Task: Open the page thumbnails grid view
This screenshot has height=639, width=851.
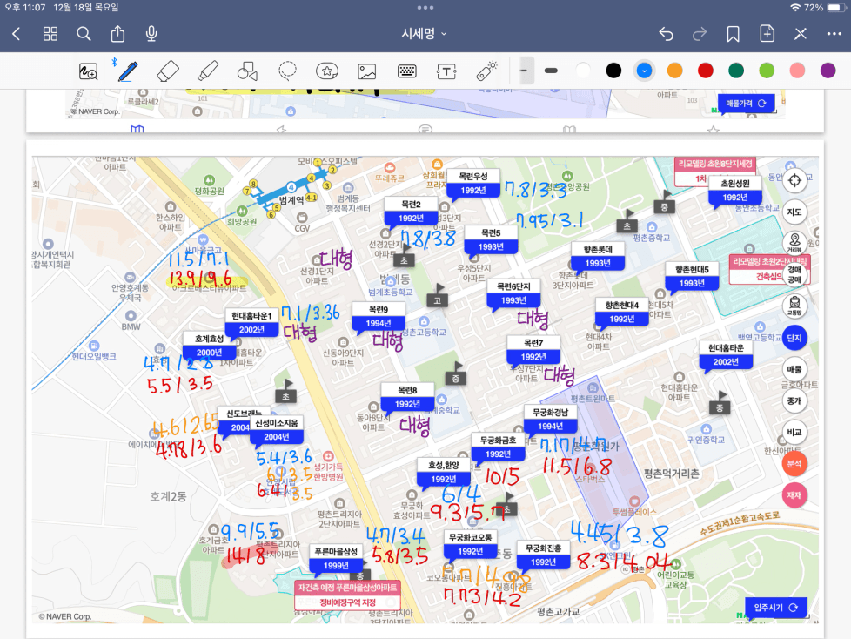Action: point(50,34)
